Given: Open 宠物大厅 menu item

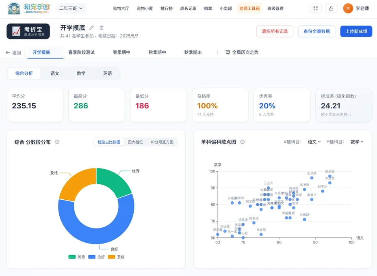Looking at the screenshot, I should [x=121, y=9].
